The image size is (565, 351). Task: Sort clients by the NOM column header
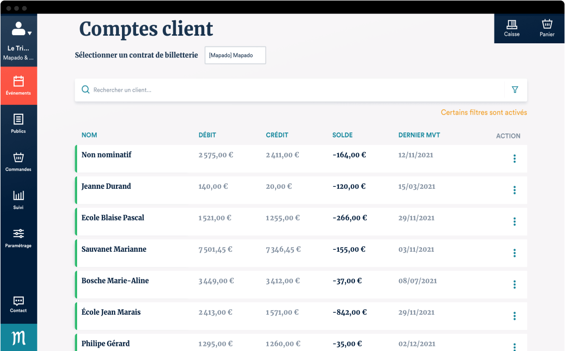click(89, 135)
